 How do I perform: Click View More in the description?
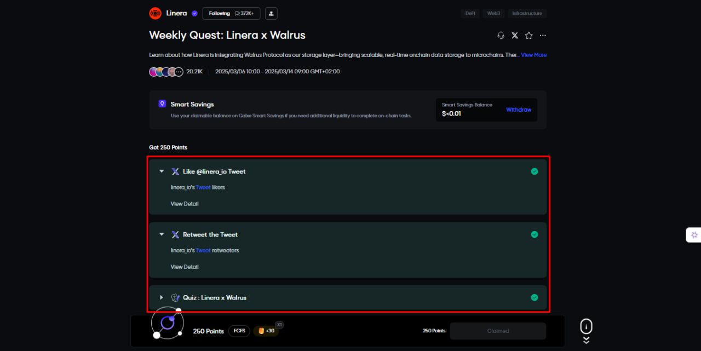click(x=533, y=55)
